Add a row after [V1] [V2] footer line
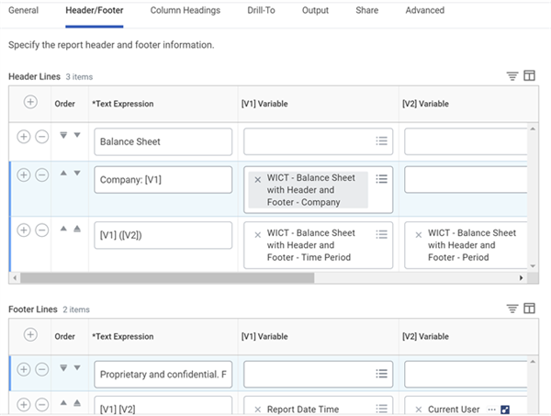Screen dimensions: 551x416 point(24,404)
